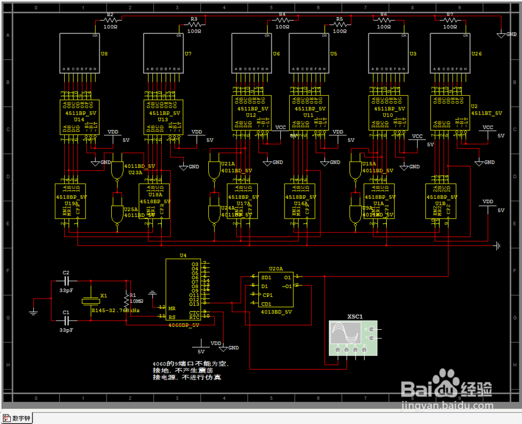This screenshot has height=424, width=522.
Task: Select NAND gate U9A
Action: coord(355,215)
